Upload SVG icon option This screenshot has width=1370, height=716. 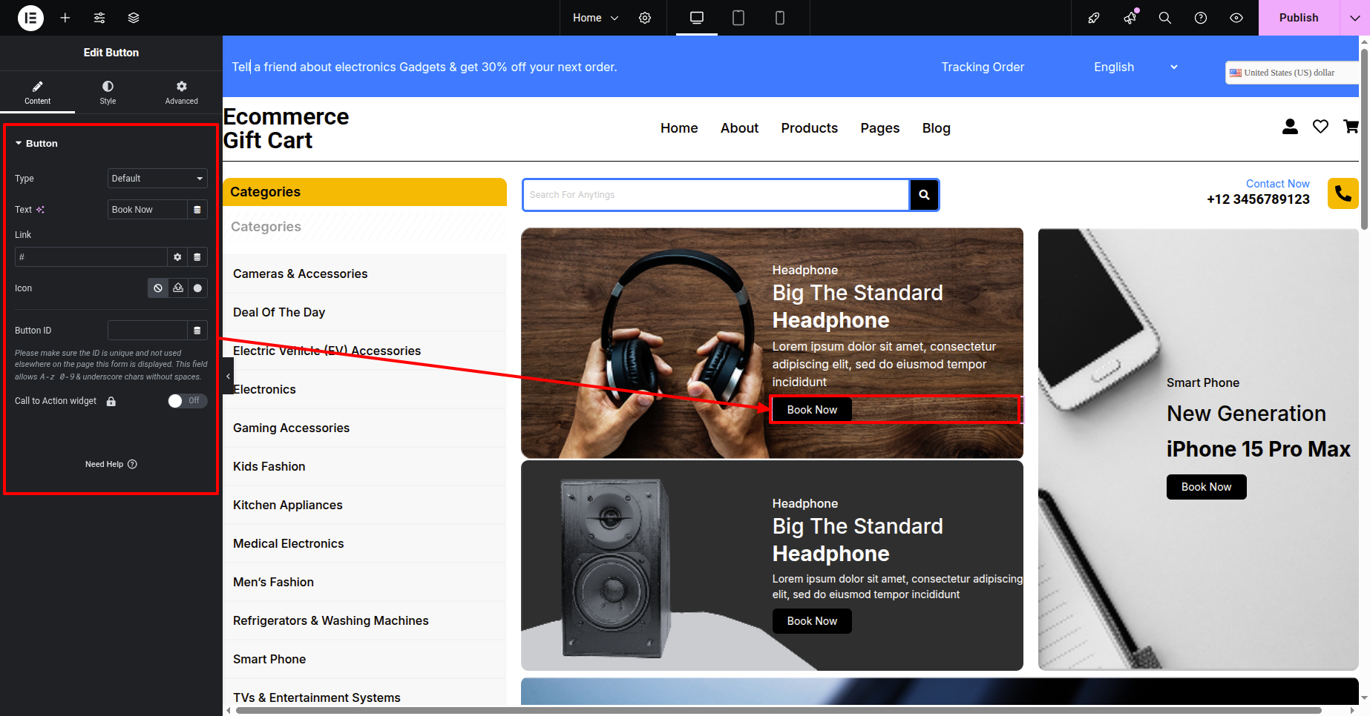tap(178, 288)
